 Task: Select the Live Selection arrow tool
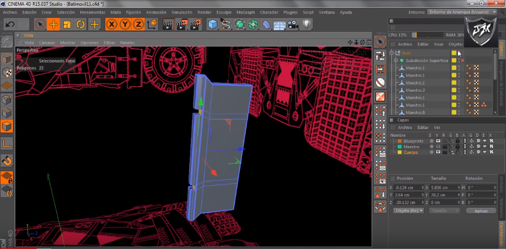(x=40, y=24)
